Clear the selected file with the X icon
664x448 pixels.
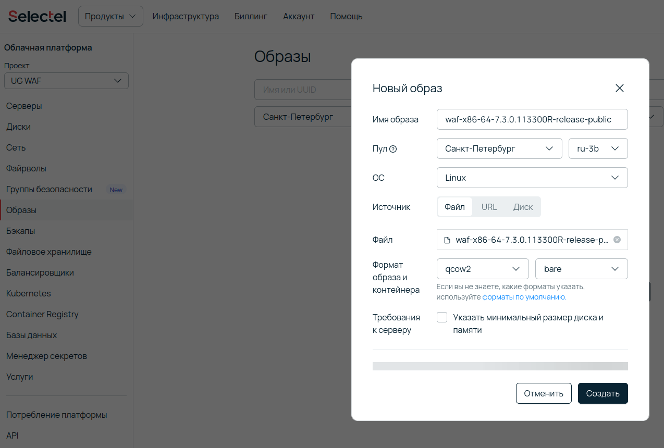pyautogui.click(x=617, y=240)
